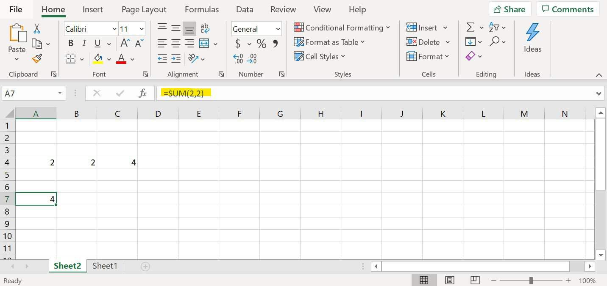Open the Formulas ribbon tab
Screen dimensions: 607x286
[x=202, y=9]
